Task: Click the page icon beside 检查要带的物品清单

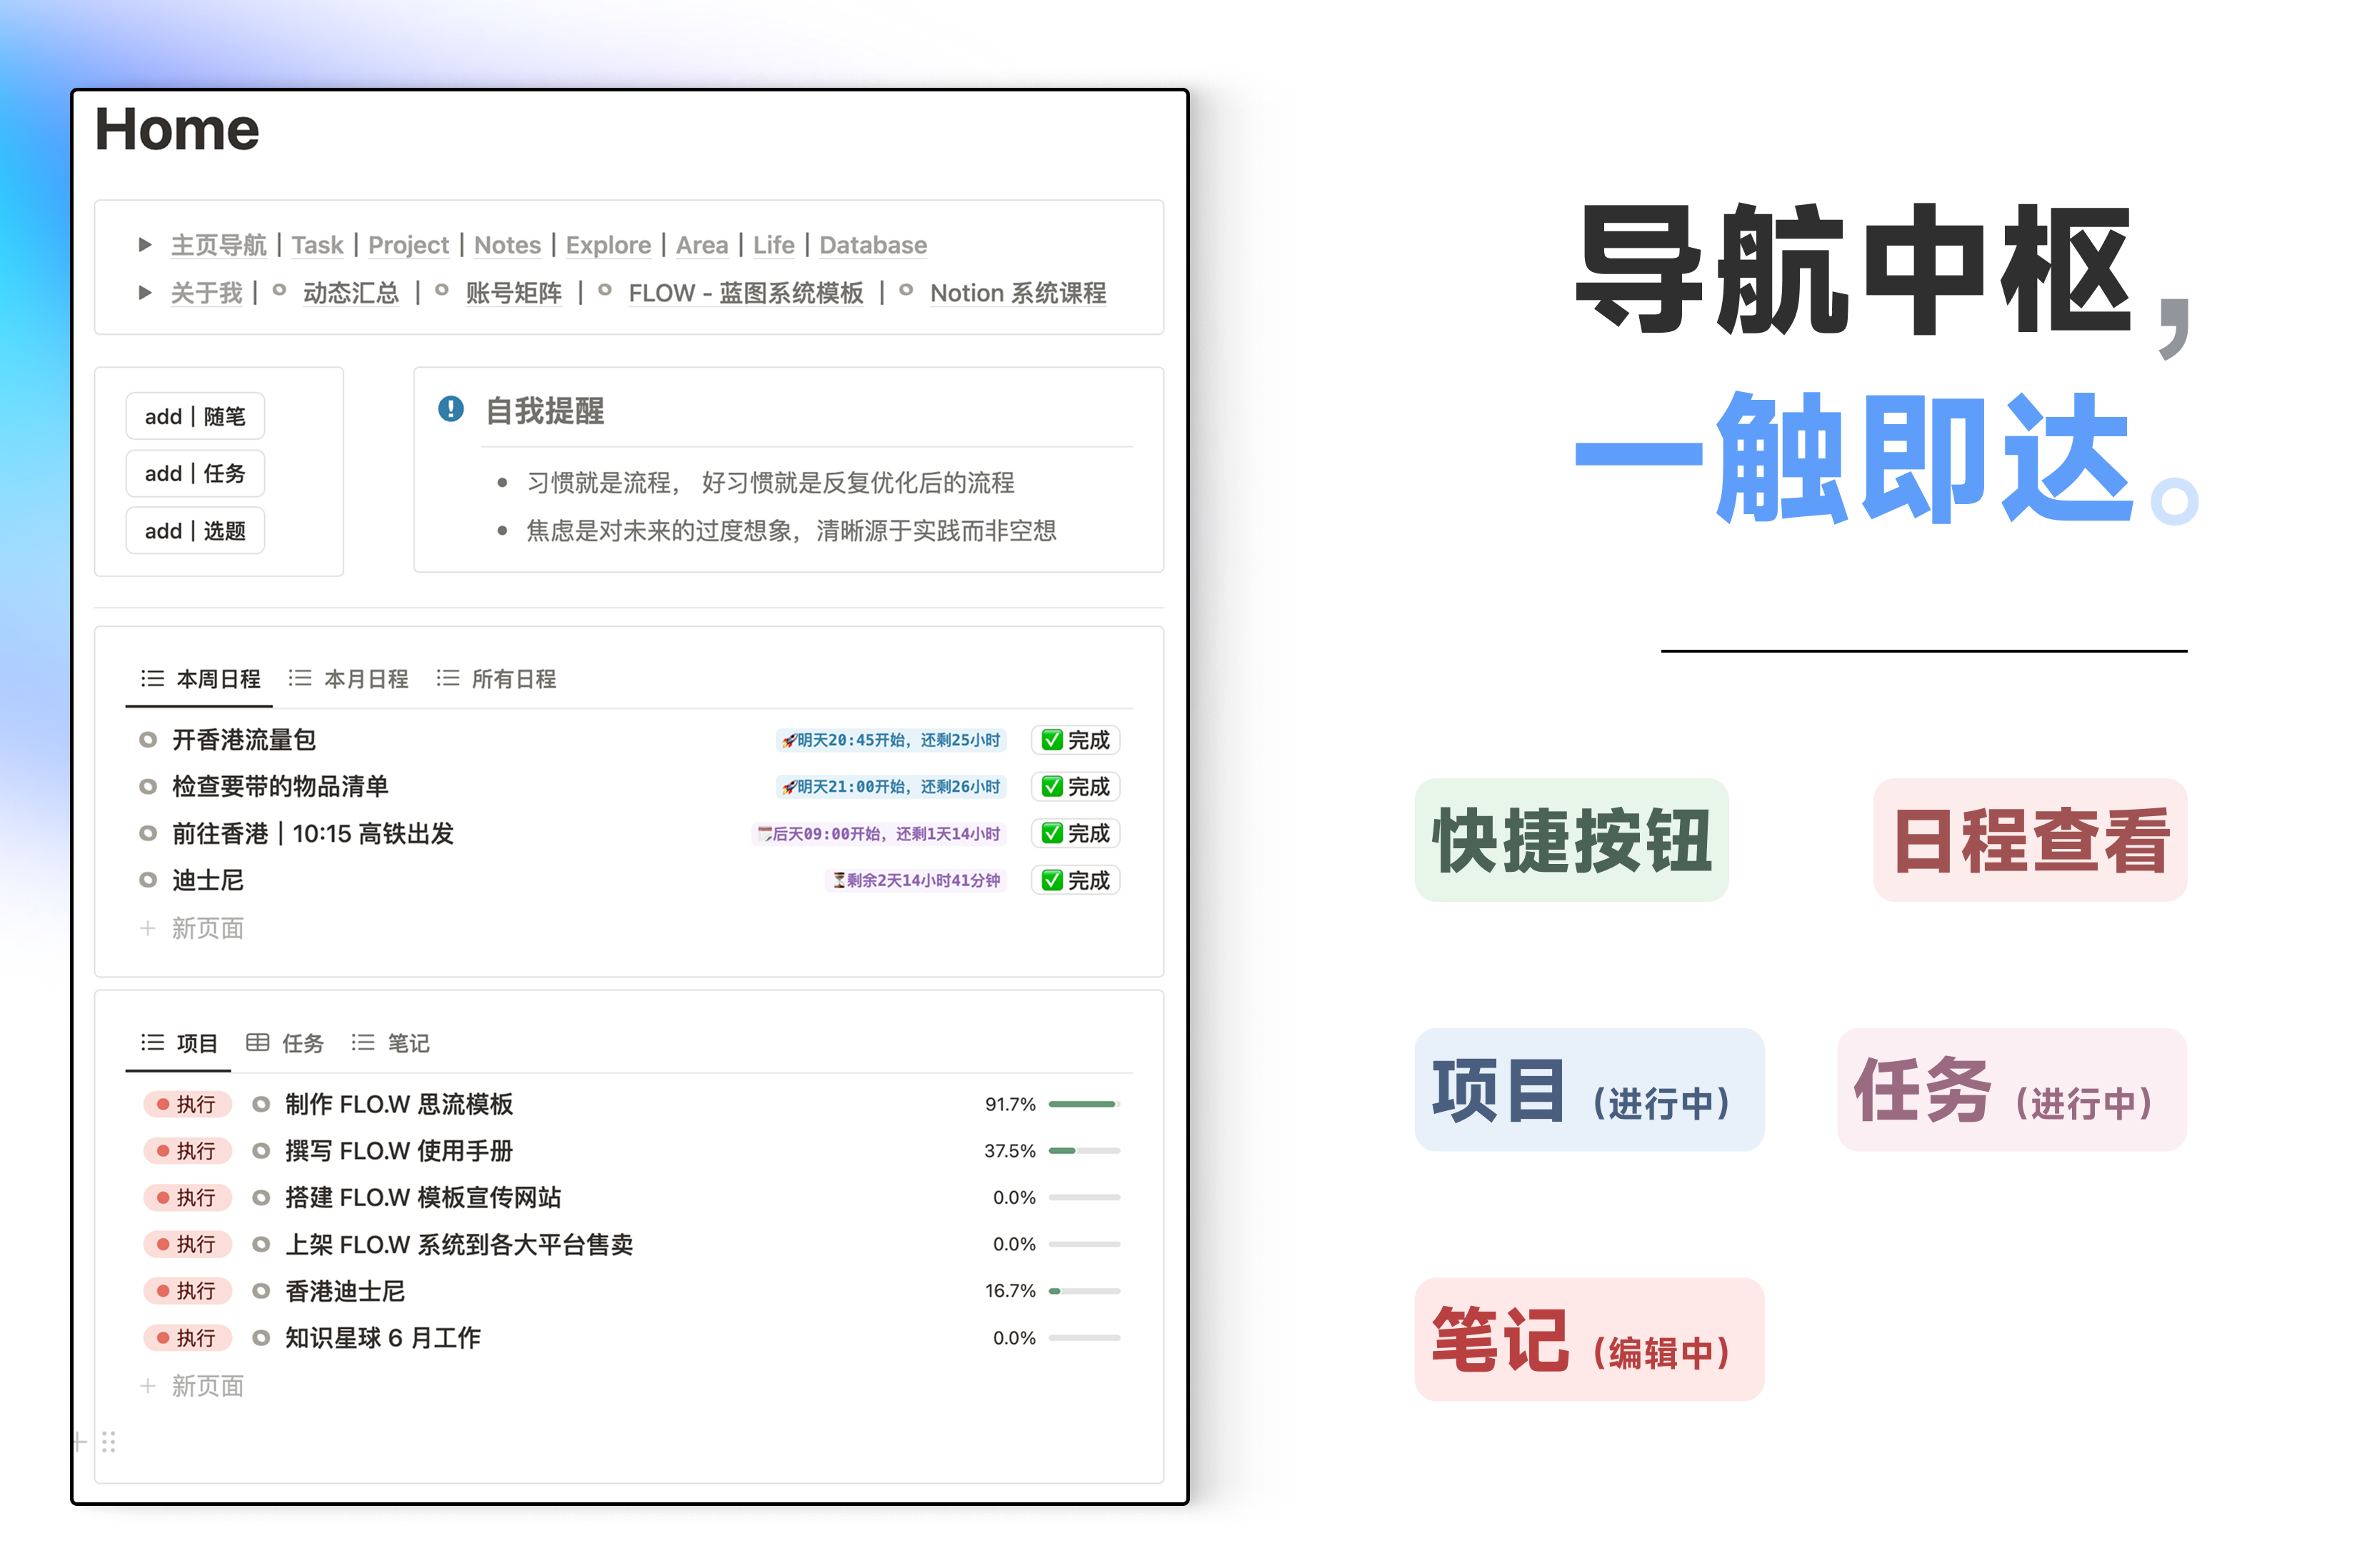Action: point(148,786)
